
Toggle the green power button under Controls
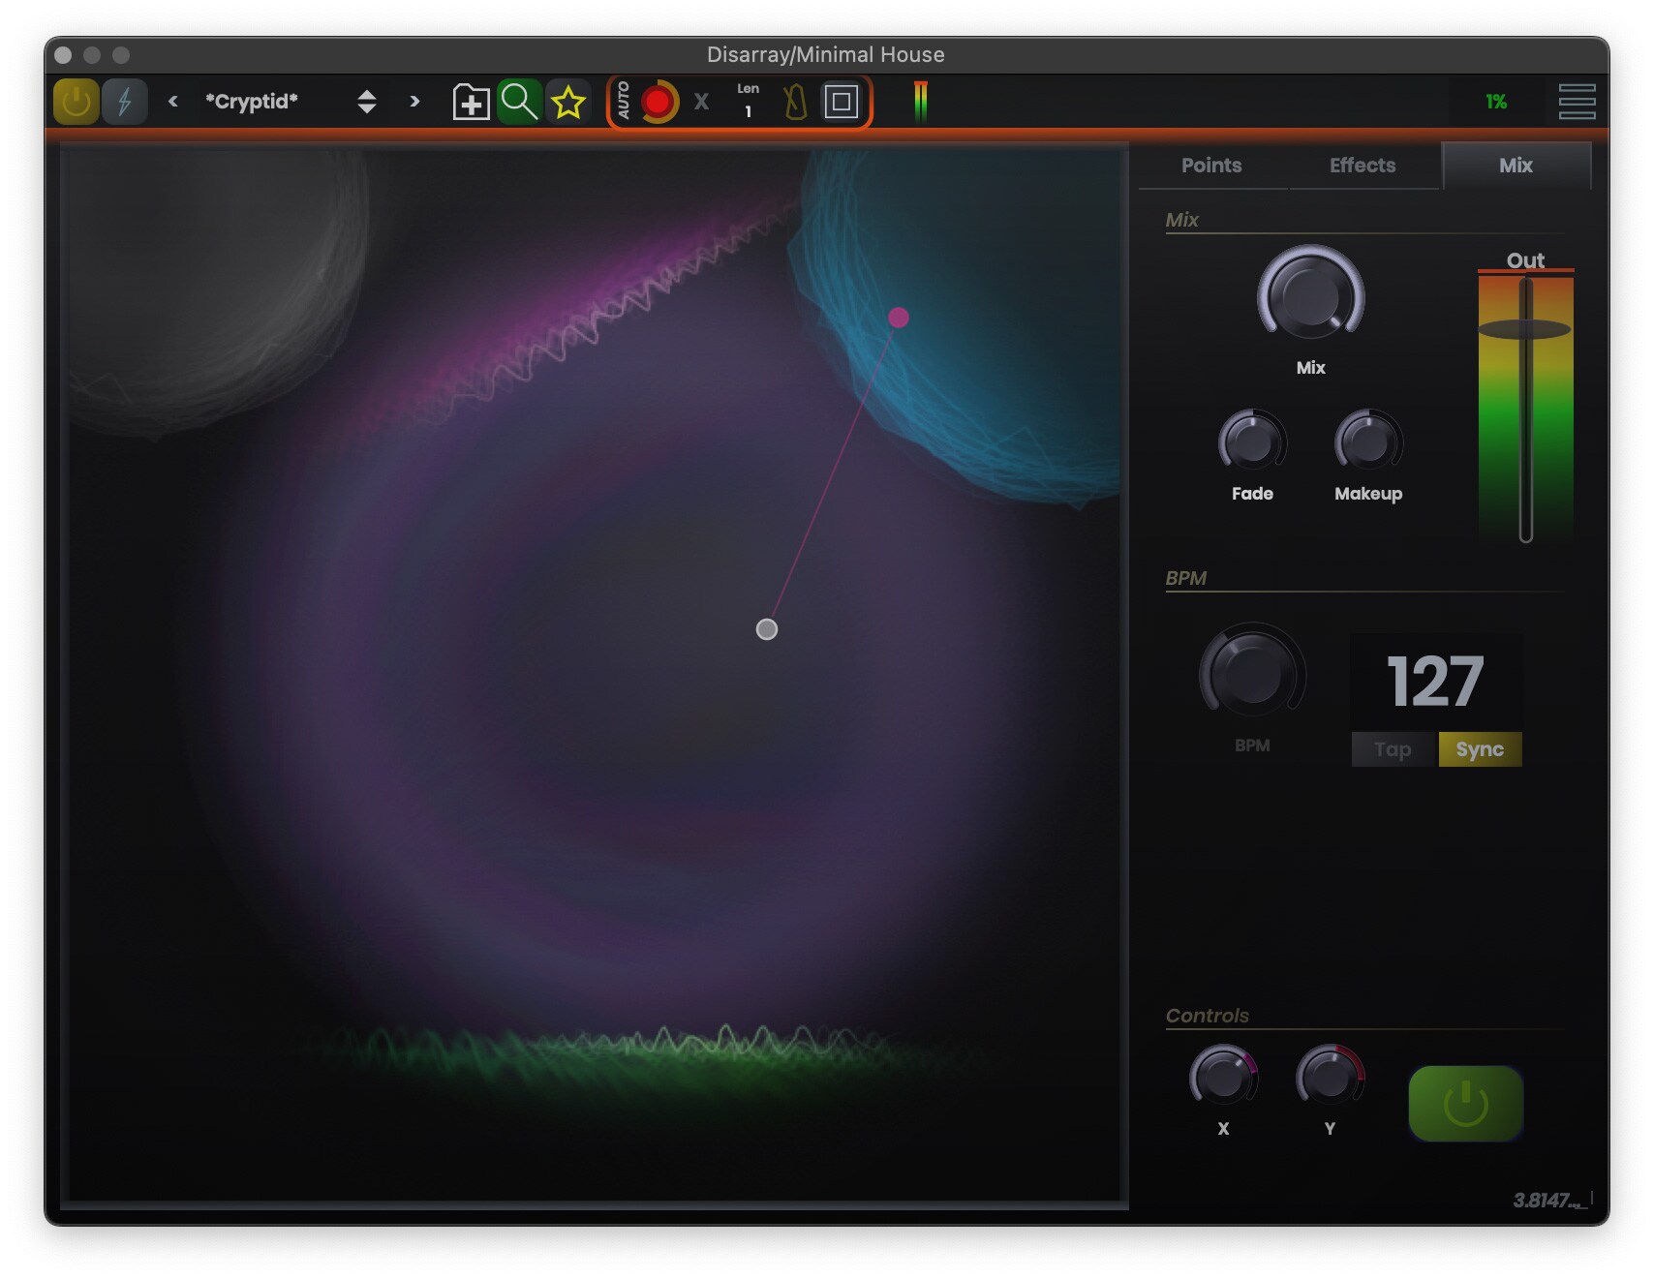point(1465,1102)
